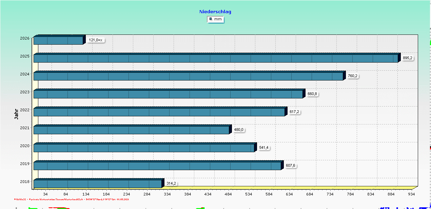The height and width of the screenshot is (209, 431).
Task: Click the 884 x-axis tick label
Action: click(x=391, y=194)
